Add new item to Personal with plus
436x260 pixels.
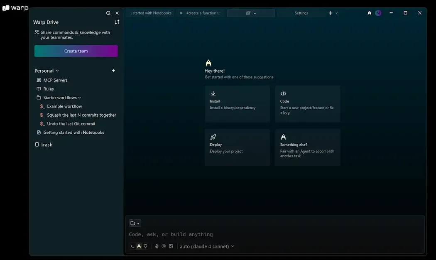(113, 71)
